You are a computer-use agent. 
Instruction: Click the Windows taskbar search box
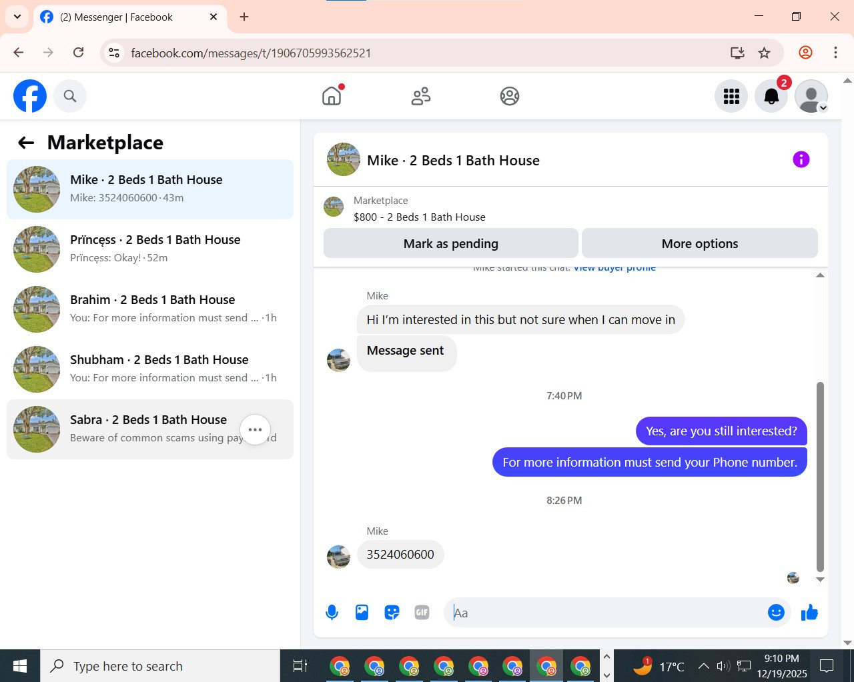point(160,666)
